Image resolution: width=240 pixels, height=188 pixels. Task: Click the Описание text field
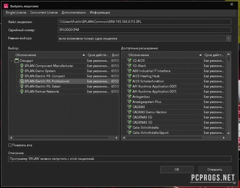pyautogui.click(x=120, y=159)
